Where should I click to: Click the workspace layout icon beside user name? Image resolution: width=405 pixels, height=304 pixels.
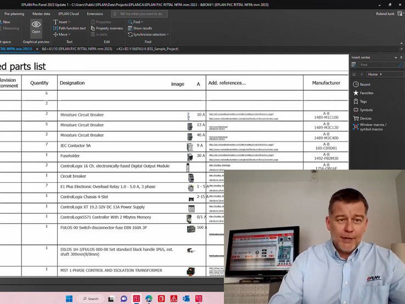400,13
